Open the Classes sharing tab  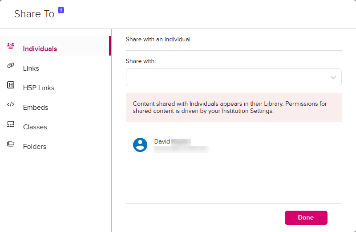35,127
